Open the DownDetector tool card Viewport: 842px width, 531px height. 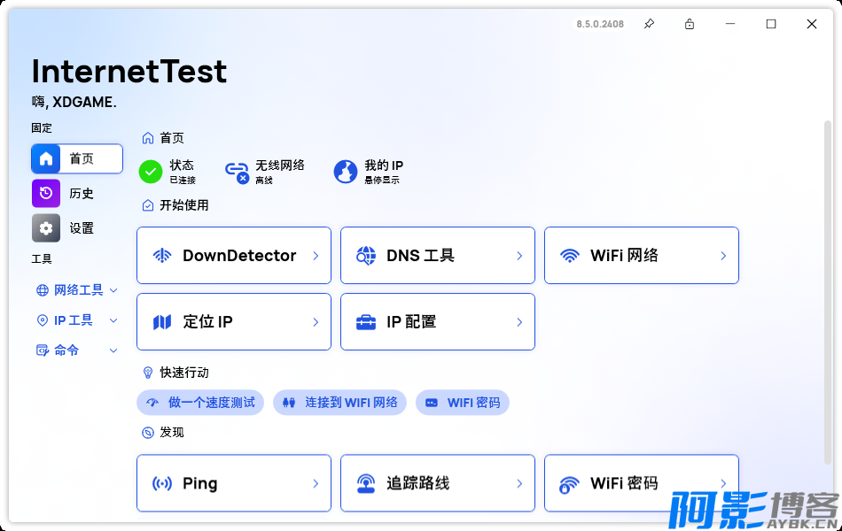tap(234, 256)
